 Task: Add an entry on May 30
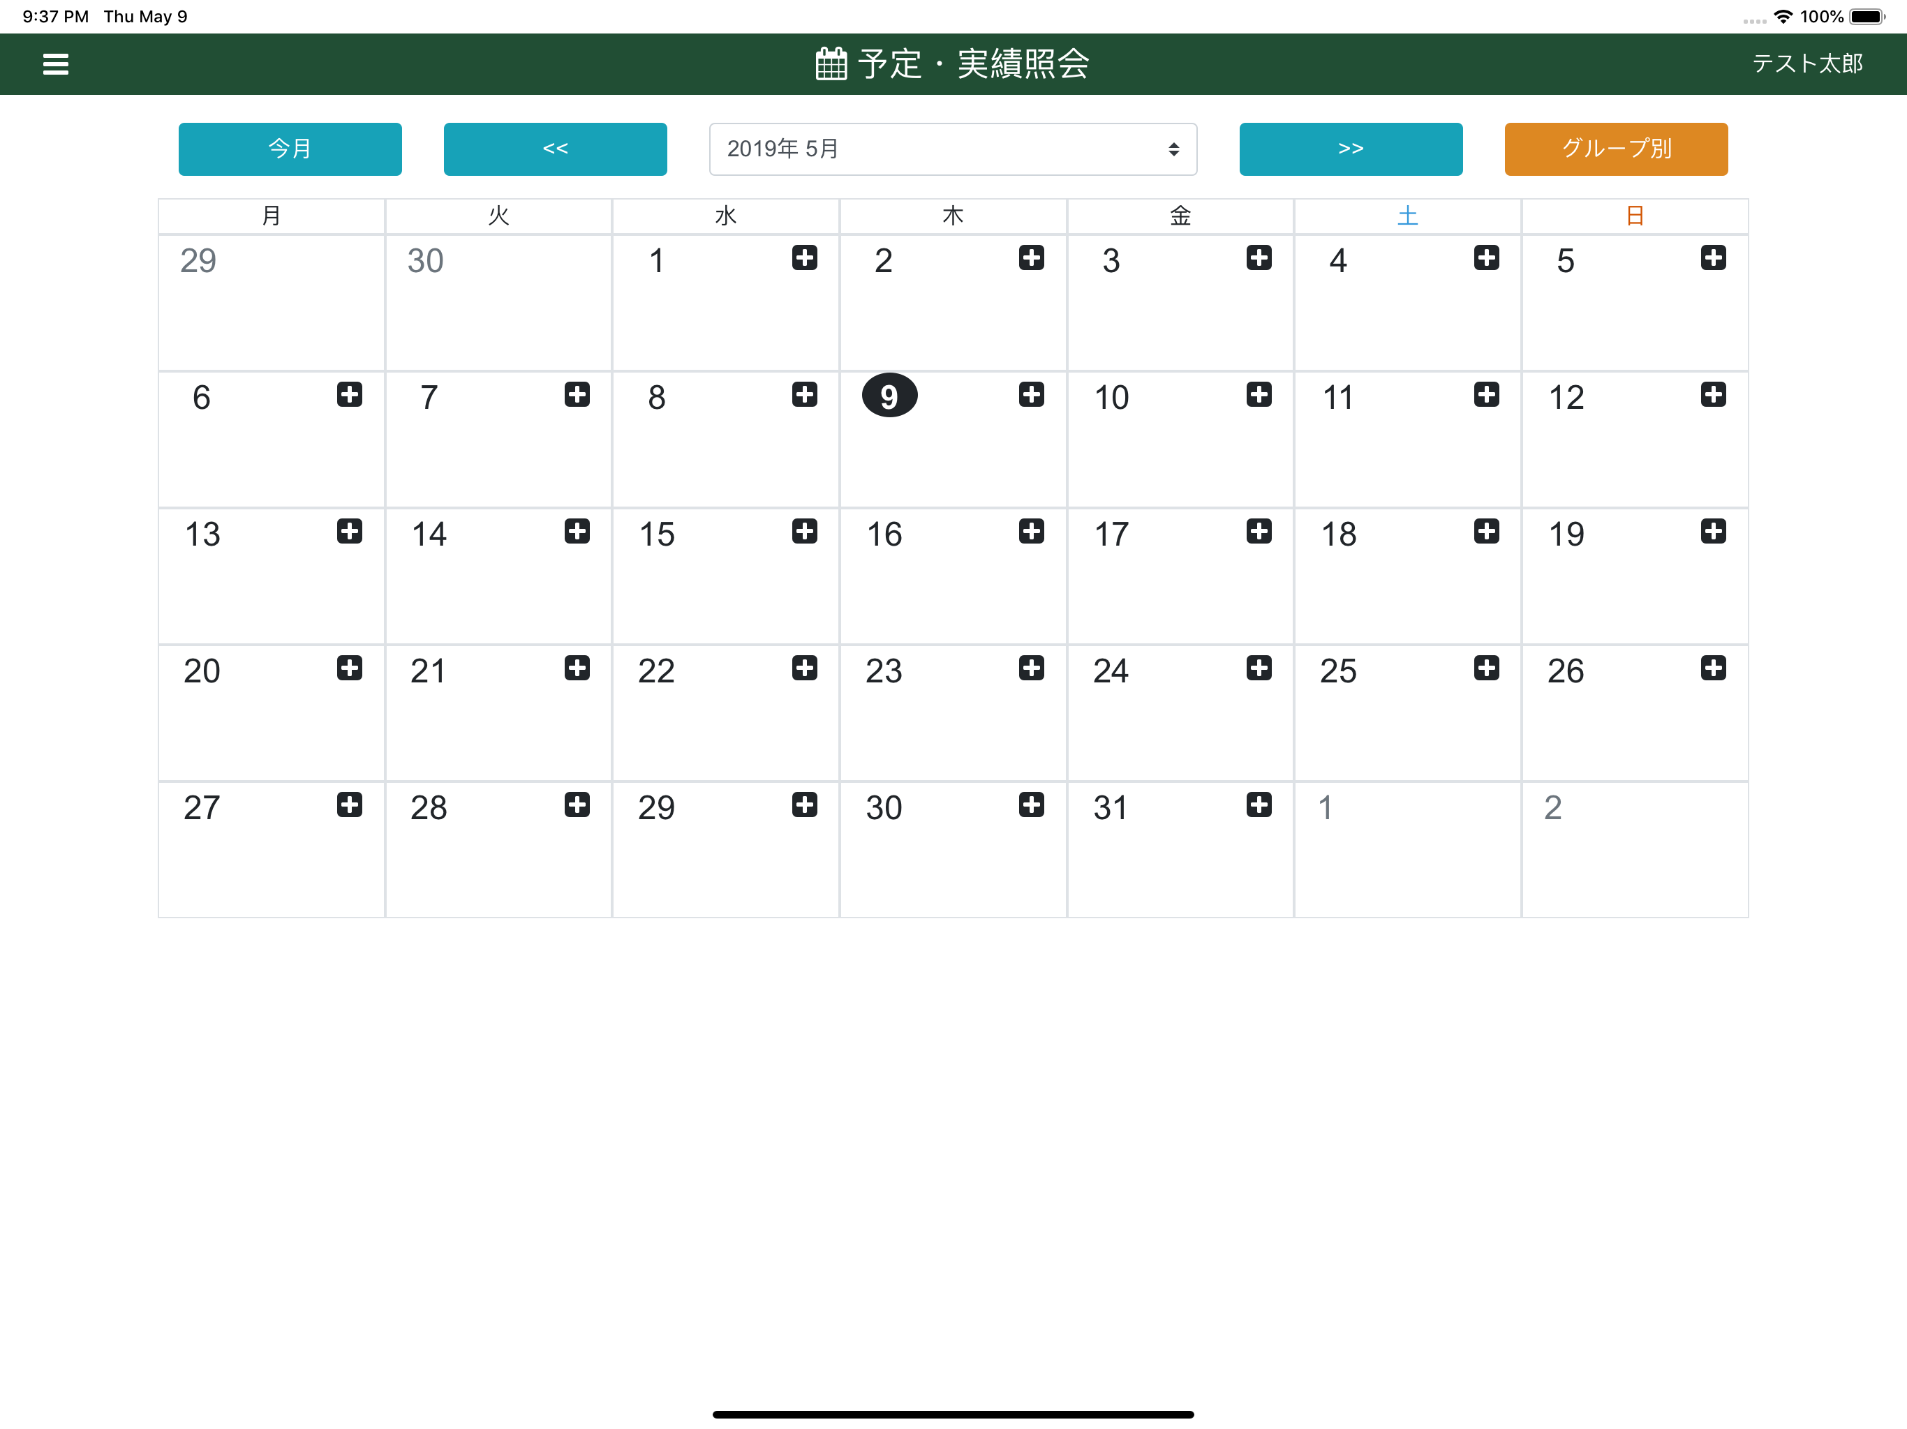pyautogui.click(x=1031, y=805)
